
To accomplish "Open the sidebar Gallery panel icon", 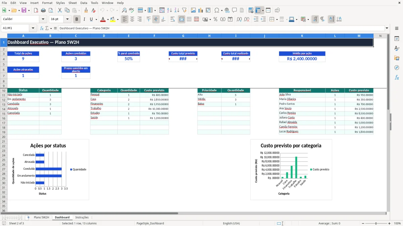I will pyautogui.click(x=397, y=58).
